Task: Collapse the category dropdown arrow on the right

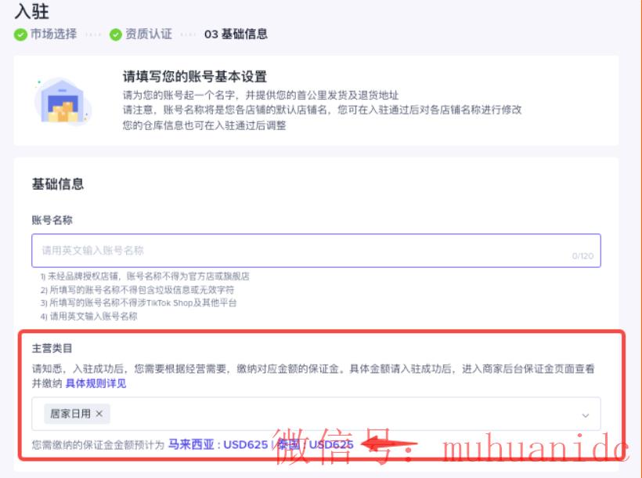Action: (584, 415)
